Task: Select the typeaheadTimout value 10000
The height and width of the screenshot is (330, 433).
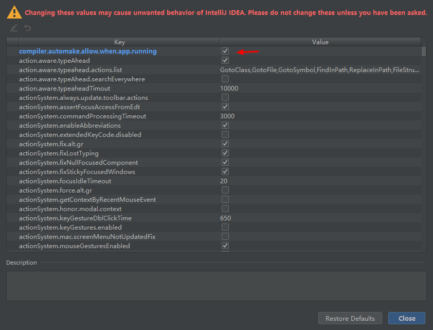Action: click(229, 89)
